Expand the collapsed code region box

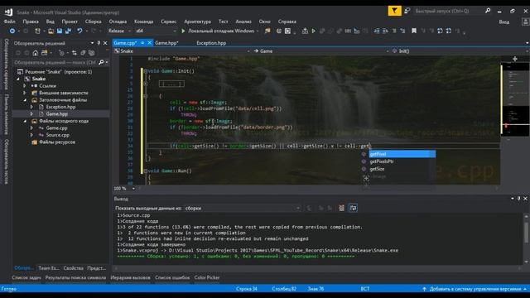[x=171, y=84]
